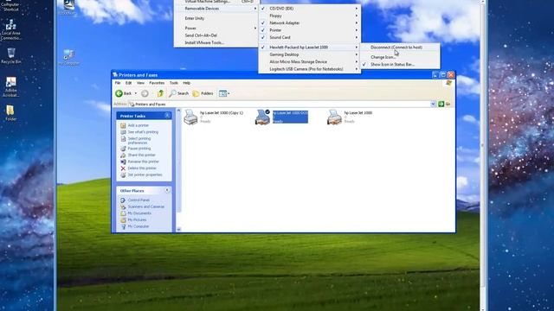Click the Pause printing link
The height and width of the screenshot is (311, 554).
click(139, 149)
